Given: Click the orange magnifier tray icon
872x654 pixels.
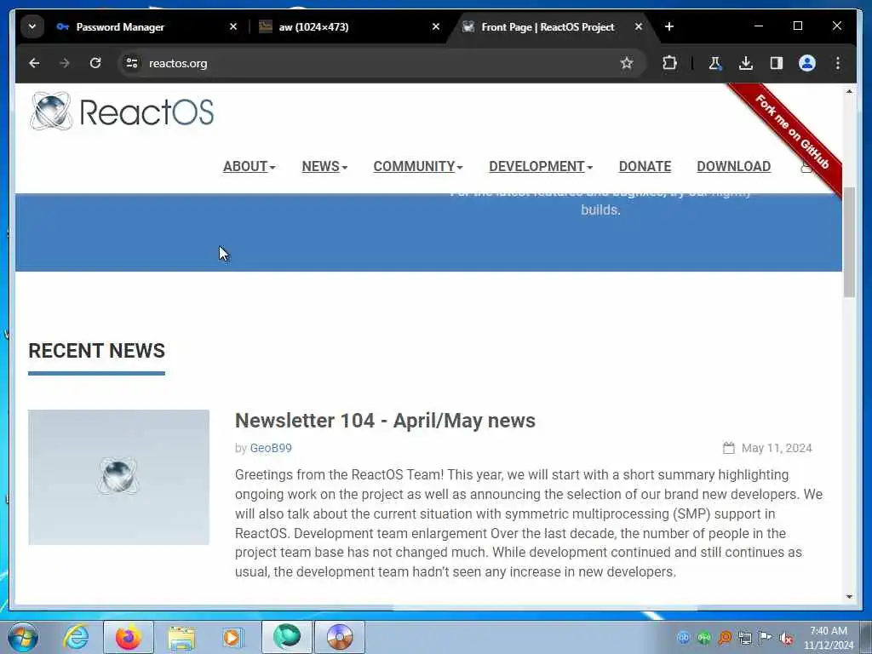Looking at the screenshot, I should pyautogui.click(x=725, y=638).
